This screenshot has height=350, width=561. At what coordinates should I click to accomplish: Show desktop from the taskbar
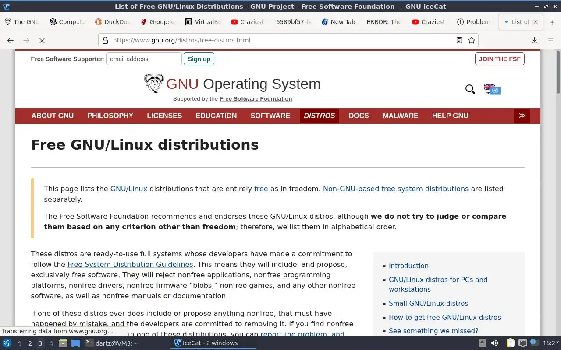[76, 343]
